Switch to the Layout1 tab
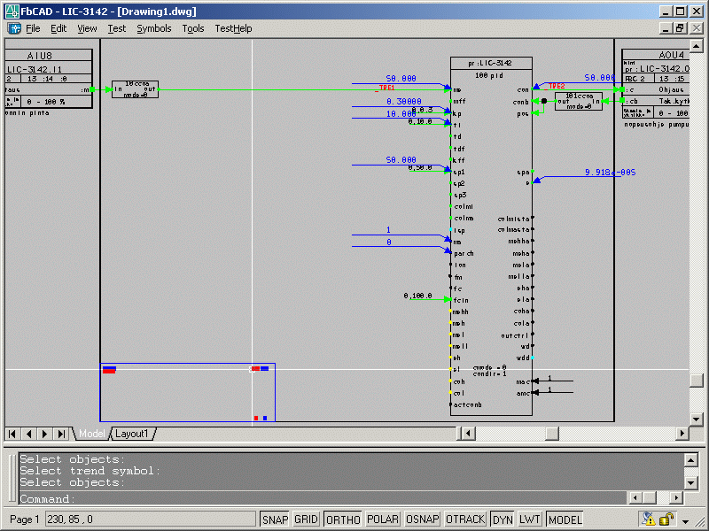This screenshot has height=531, width=709. click(x=131, y=434)
